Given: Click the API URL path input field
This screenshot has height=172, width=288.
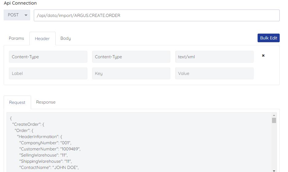Looking at the screenshot, I should pyautogui.click(x=157, y=15).
